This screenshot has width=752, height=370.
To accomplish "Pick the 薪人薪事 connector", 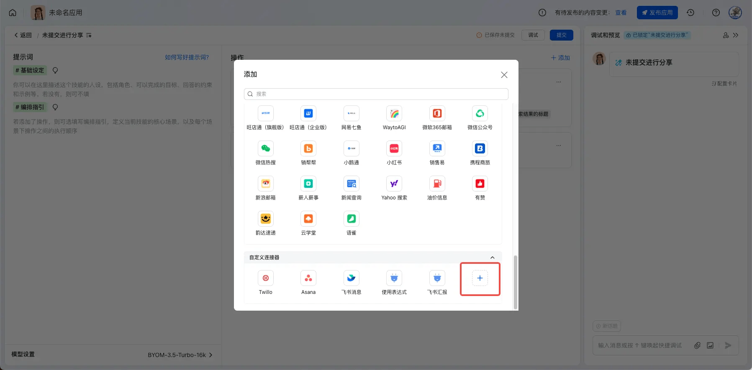I will coord(308,184).
